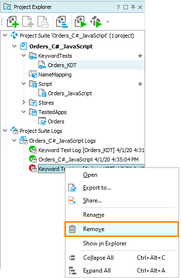This screenshot has height=278, width=181.
Task: Click the Add New Project toolbar icon
Action: pyautogui.click(x=12, y=22)
